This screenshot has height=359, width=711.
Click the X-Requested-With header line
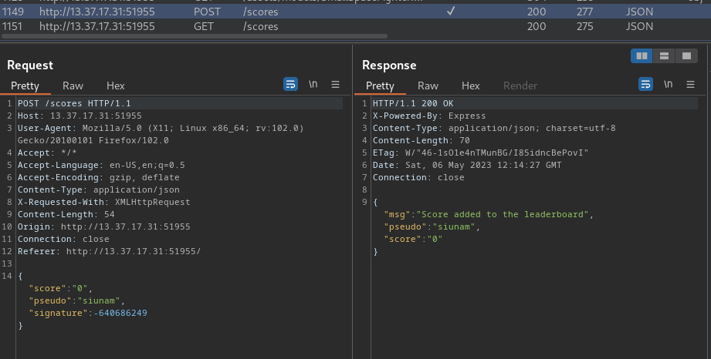104,202
